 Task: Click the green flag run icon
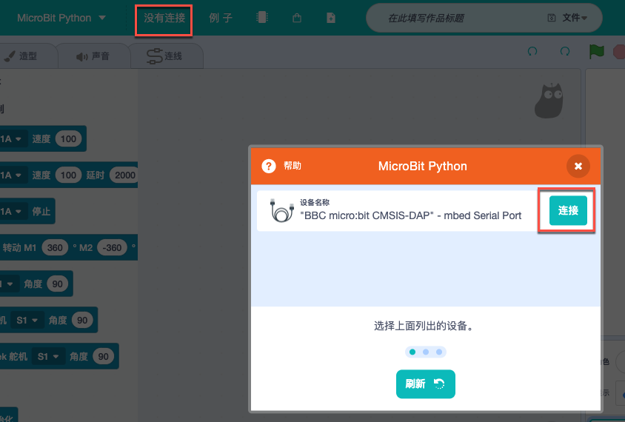pos(596,52)
